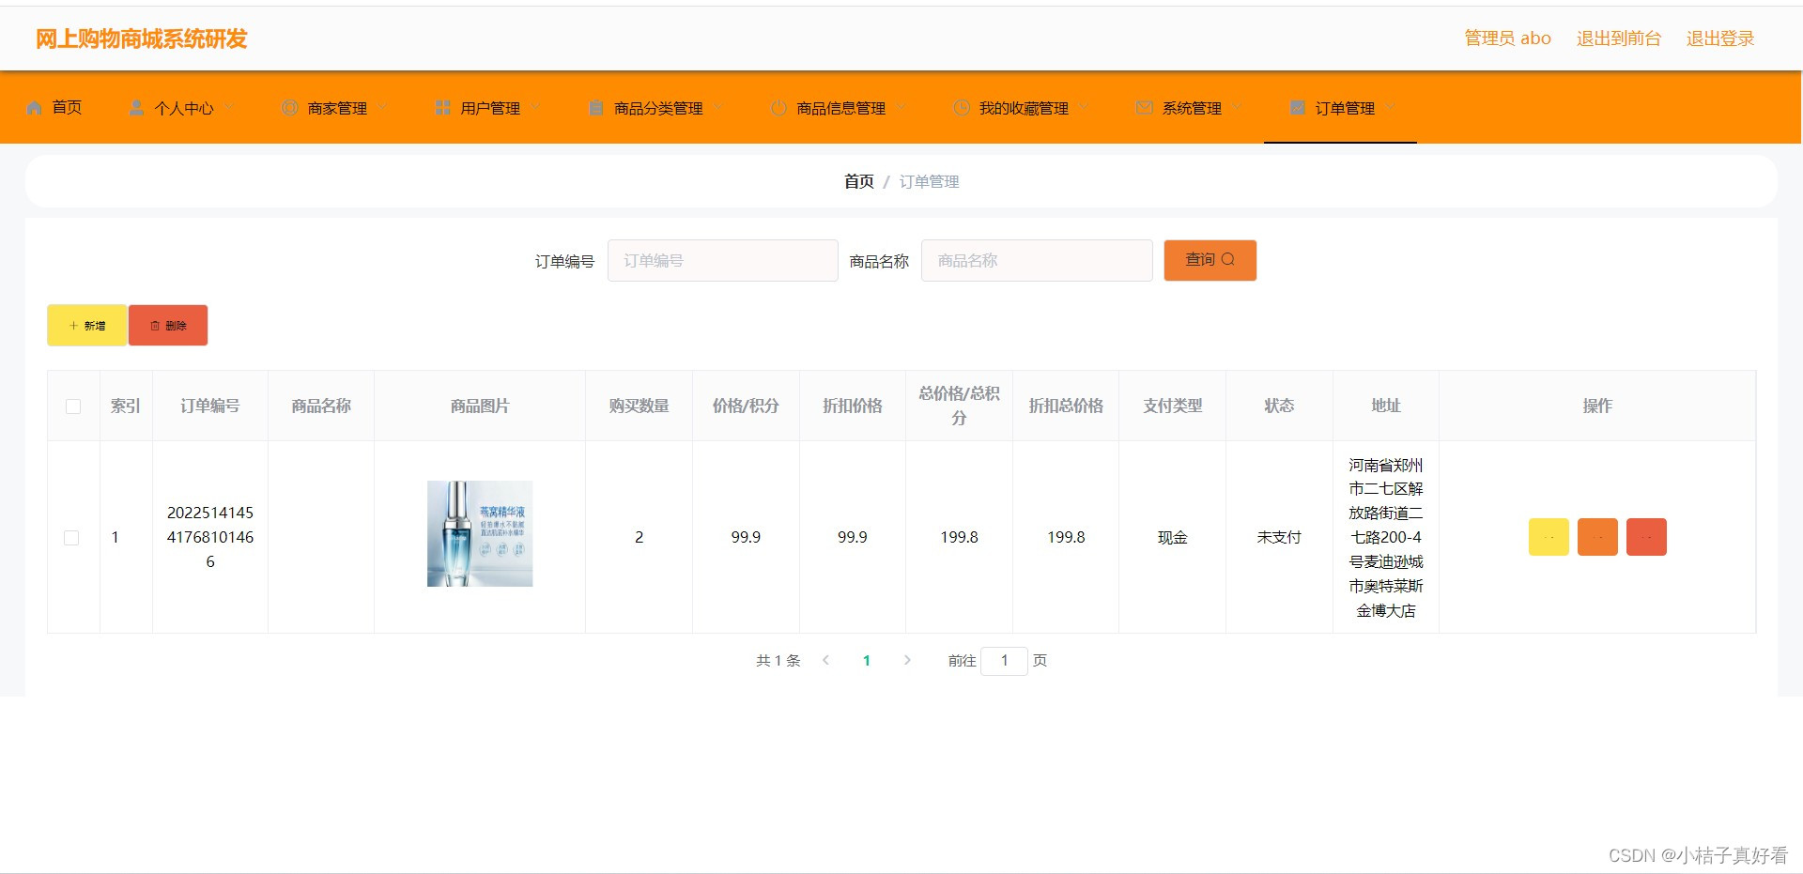Expand the 用户管理 menu chevron
Screen dimensions: 1803x874
[x=535, y=108]
